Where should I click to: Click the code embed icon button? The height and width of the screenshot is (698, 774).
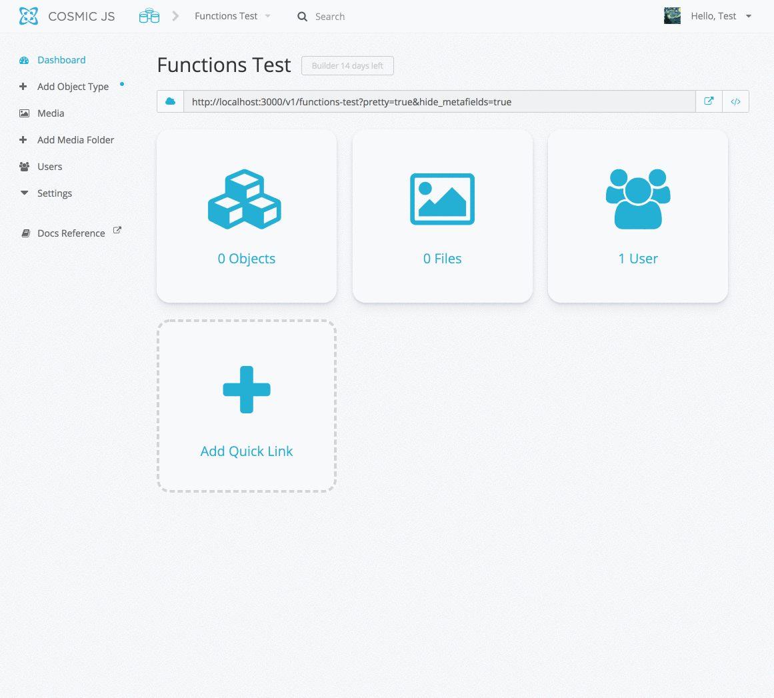tap(735, 101)
